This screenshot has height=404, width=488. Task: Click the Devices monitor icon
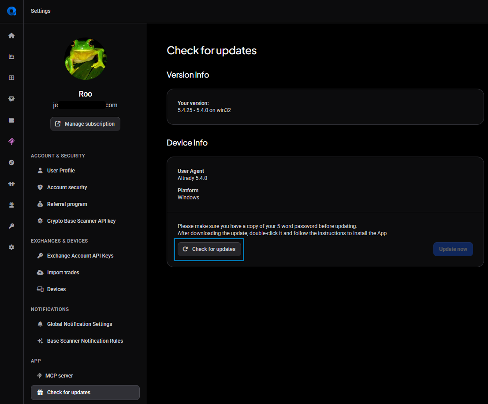tap(40, 289)
